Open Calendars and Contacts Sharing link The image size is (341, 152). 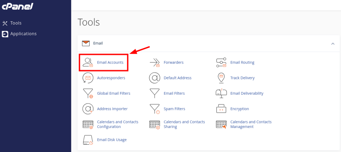coord(184,124)
